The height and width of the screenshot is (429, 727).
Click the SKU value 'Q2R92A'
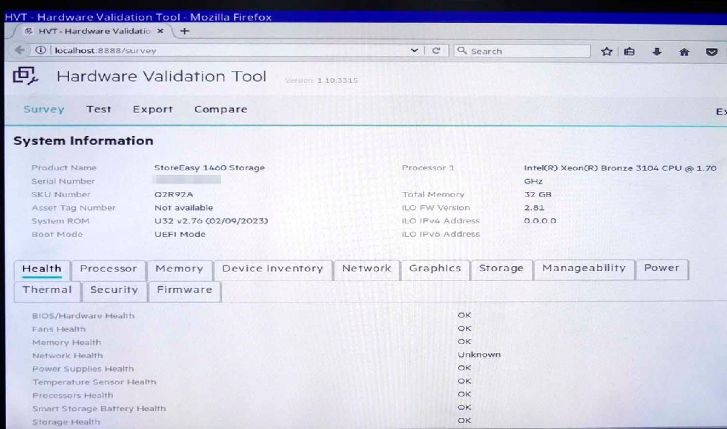click(173, 195)
